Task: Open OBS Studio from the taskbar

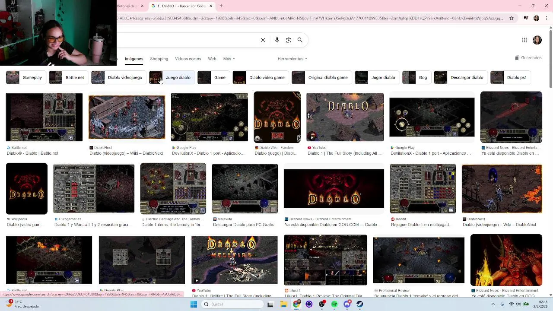Action: point(321,304)
